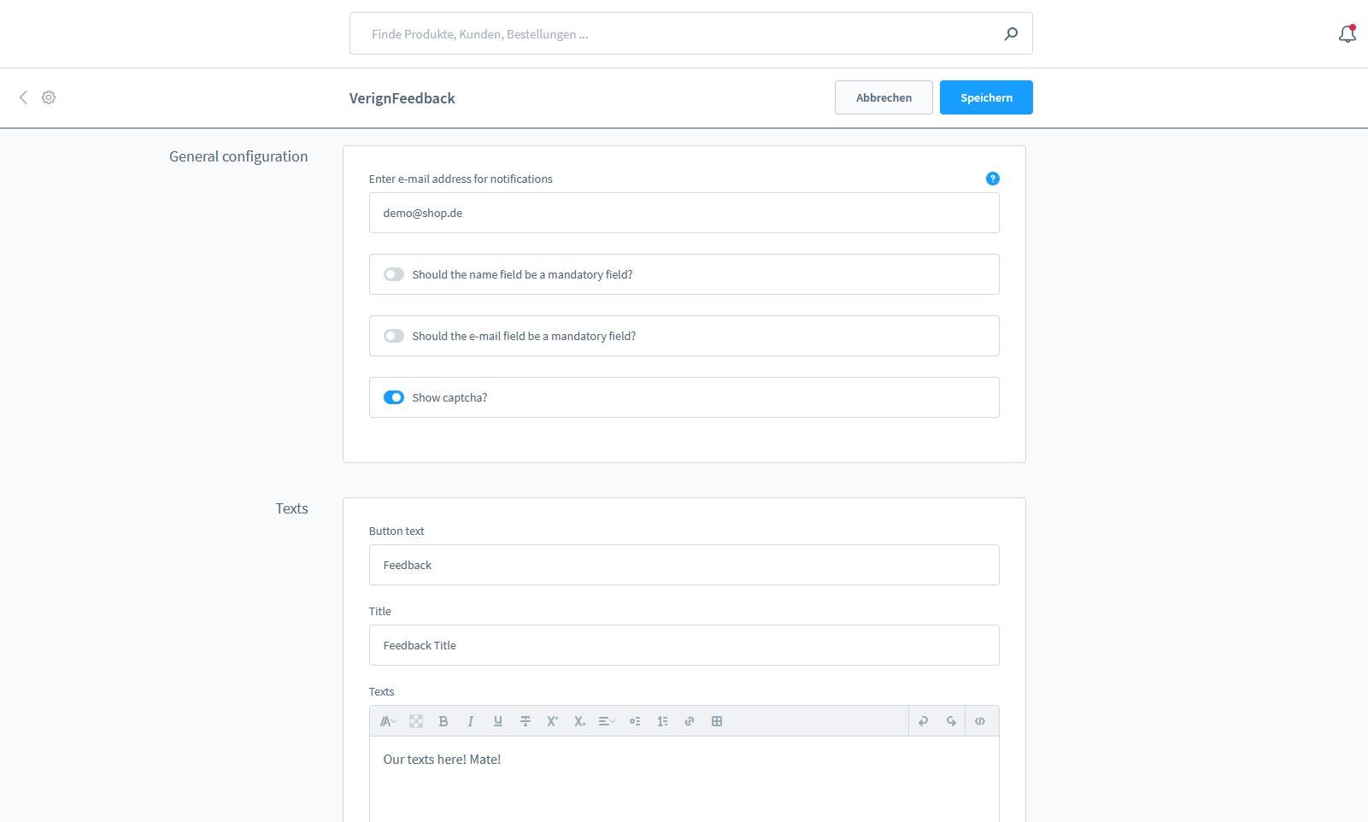Click the VerignFeedback page title

coord(402,98)
